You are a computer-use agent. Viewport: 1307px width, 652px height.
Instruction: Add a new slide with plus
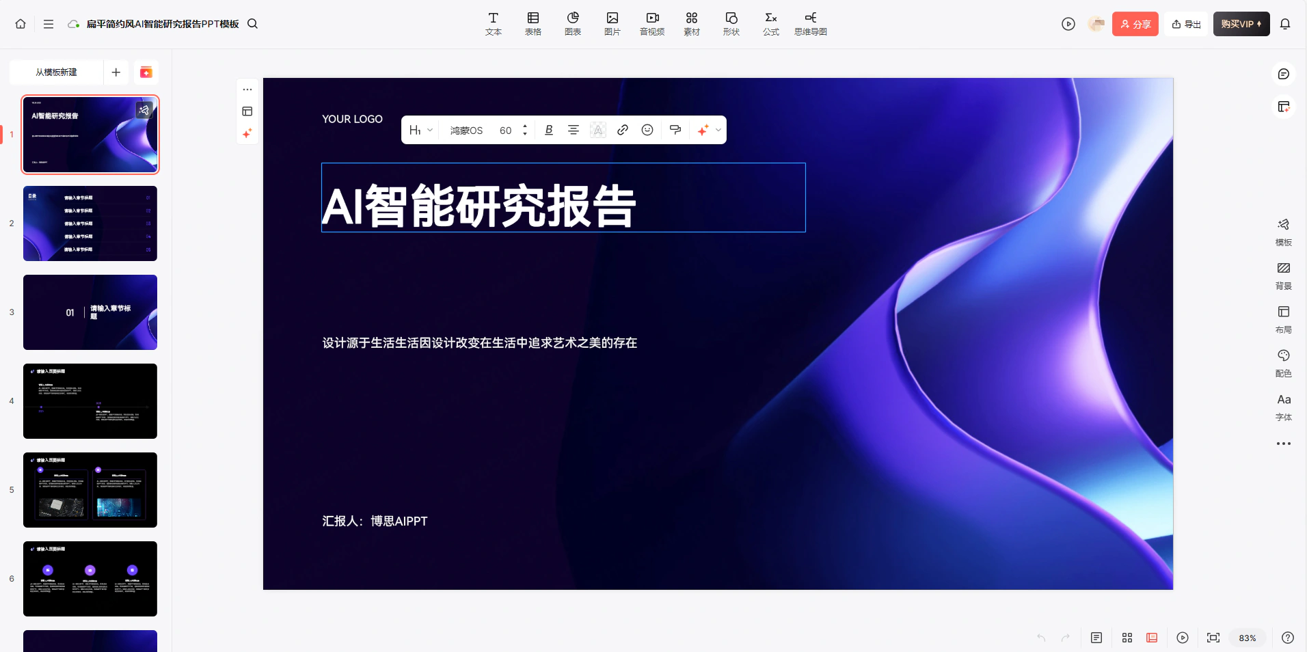pos(116,72)
